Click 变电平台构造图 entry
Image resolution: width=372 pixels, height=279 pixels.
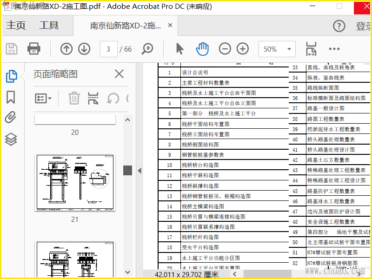click(x=200, y=247)
